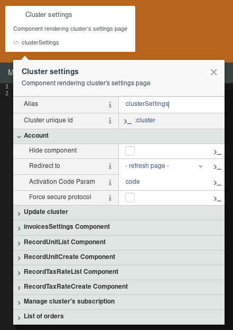Expand the Update cluster section

119,212
